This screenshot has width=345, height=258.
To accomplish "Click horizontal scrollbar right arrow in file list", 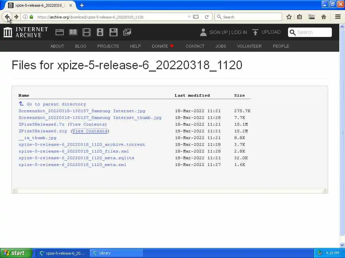I will click(325, 190).
